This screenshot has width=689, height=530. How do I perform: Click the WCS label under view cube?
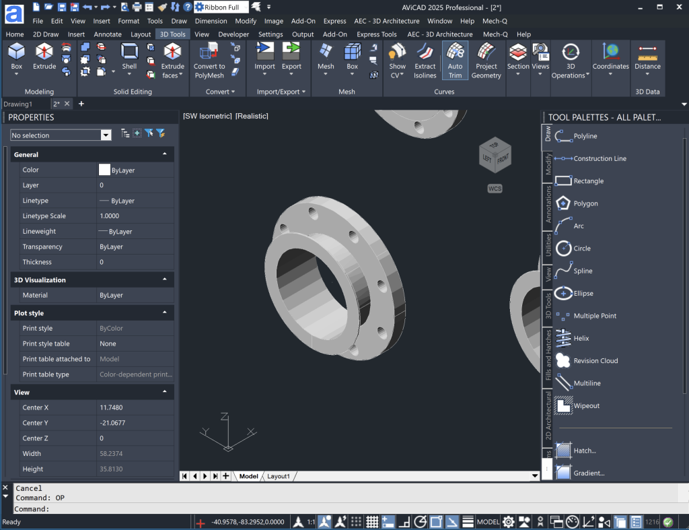click(495, 189)
